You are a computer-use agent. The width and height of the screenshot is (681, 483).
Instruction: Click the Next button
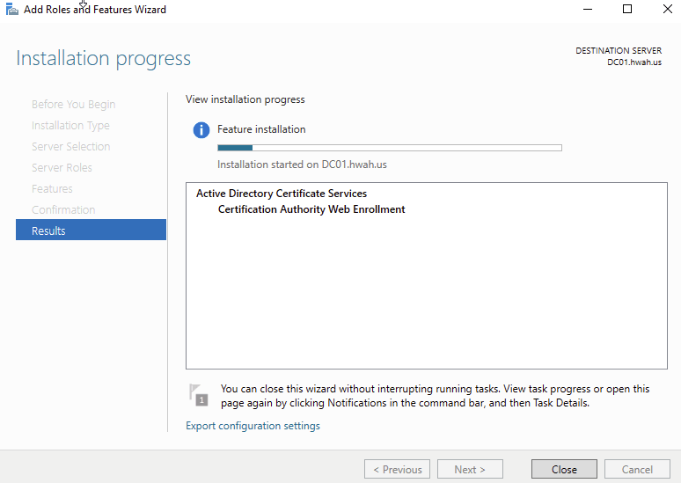470,469
